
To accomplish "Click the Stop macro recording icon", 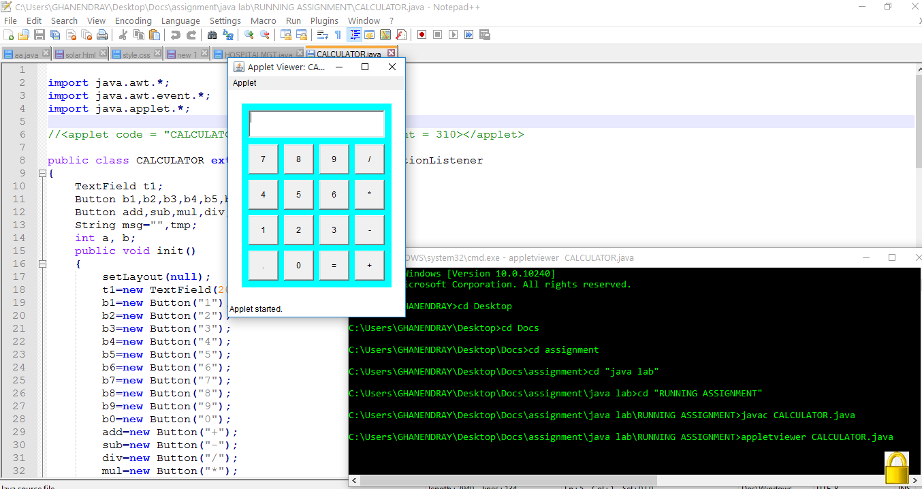I will (x=438, y=35).
